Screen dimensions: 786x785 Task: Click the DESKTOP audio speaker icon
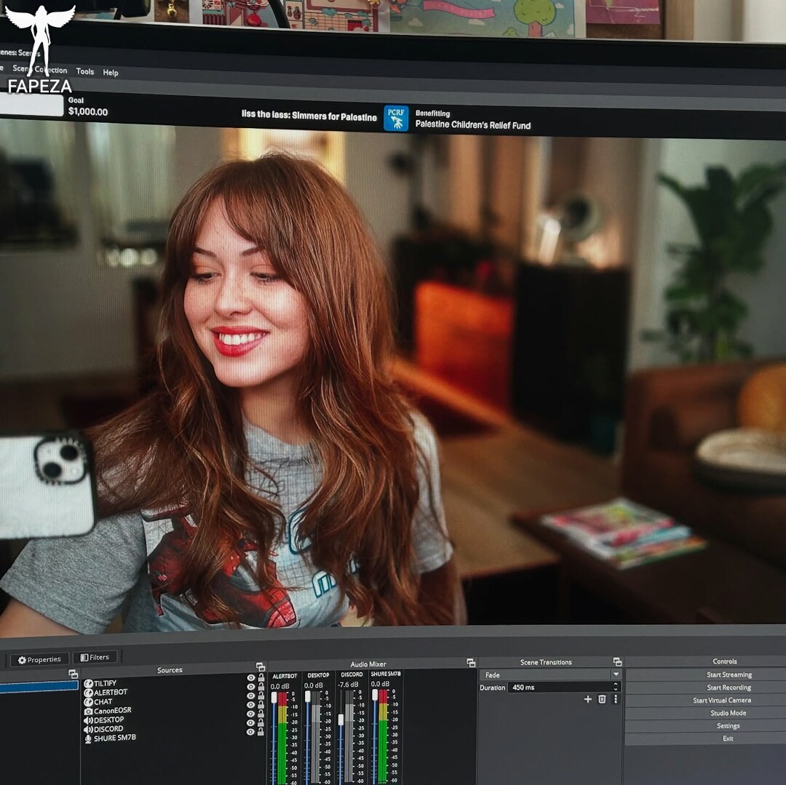(88, 720)
